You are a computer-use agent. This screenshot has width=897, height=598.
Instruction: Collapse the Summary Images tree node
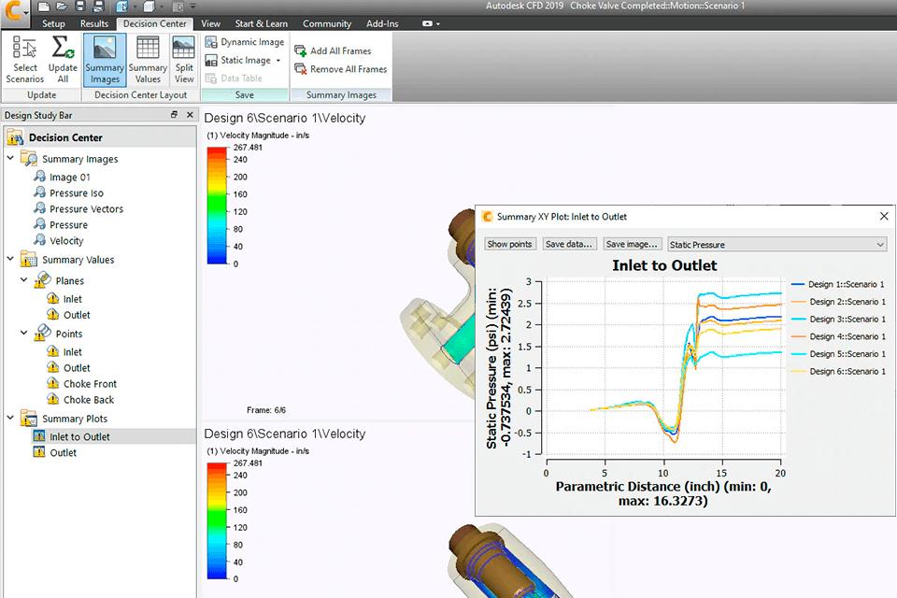tap(10, 158)
